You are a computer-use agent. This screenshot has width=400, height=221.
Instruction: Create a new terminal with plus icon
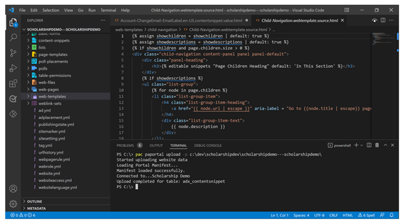click(x=357, y=145)
